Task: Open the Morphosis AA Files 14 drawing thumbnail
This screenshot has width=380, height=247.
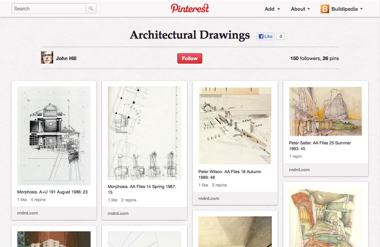Action: click(145, 133)
